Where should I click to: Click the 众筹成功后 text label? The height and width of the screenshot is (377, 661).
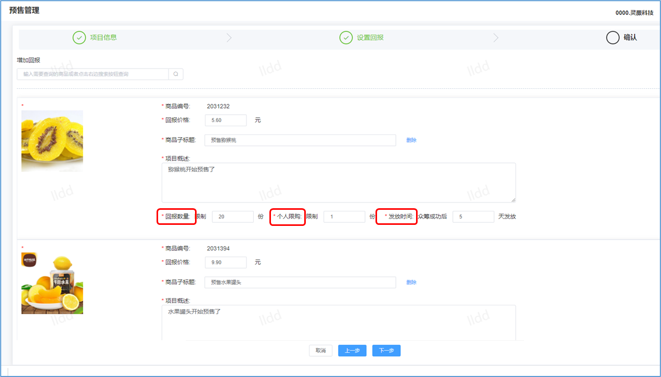[432, 217]
